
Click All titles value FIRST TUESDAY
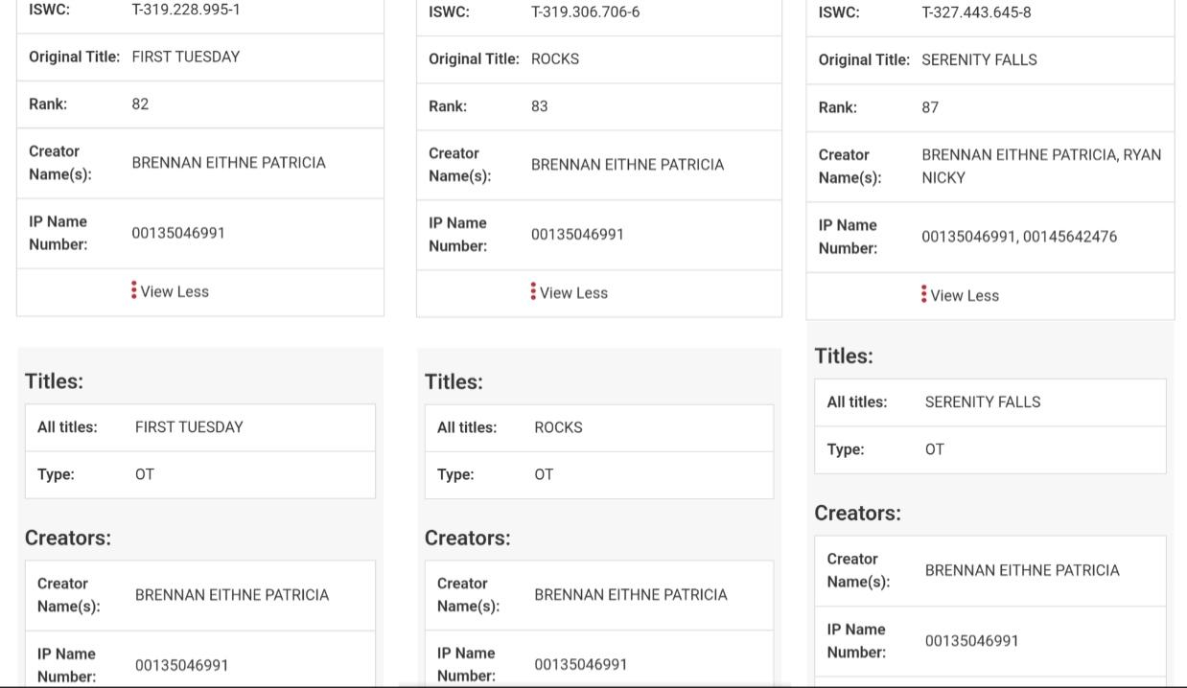click(x=189, y=427)
